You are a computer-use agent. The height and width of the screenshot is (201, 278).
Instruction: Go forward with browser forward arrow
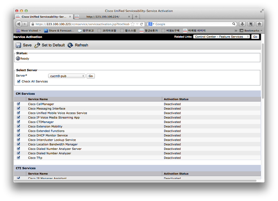point(25,24)
